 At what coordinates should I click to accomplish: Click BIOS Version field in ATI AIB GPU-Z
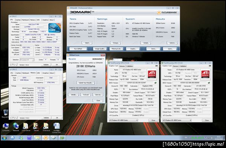tap(189, 83)
